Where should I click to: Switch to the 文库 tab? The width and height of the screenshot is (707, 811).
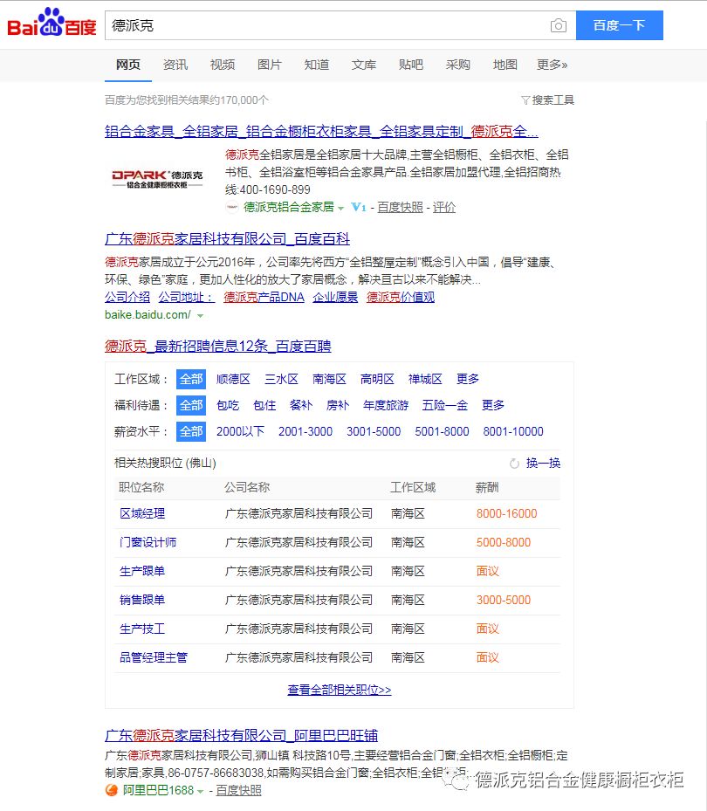click(x=364, y=65)
